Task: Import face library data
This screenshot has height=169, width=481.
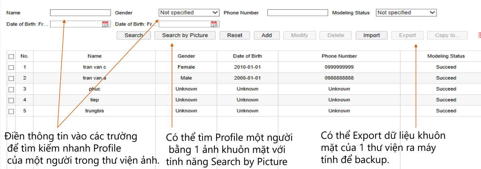Action: (371, 35)
